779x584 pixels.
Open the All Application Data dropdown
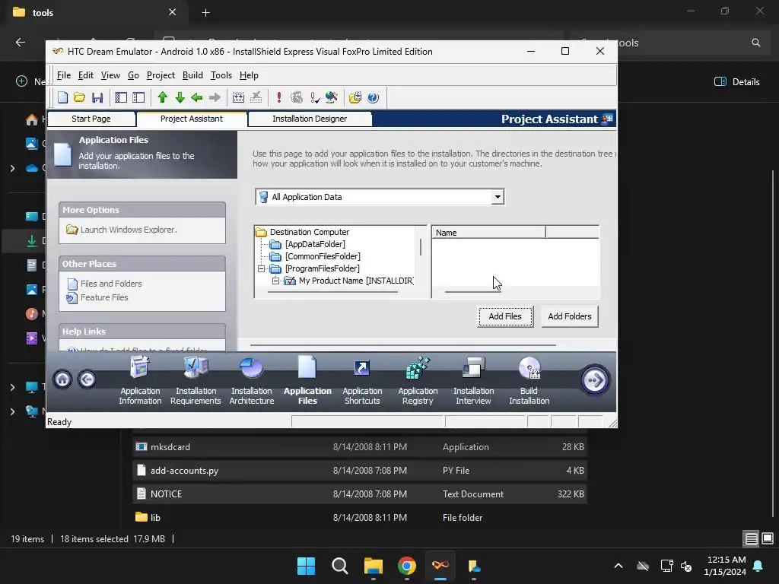click(x=498, y=197)
